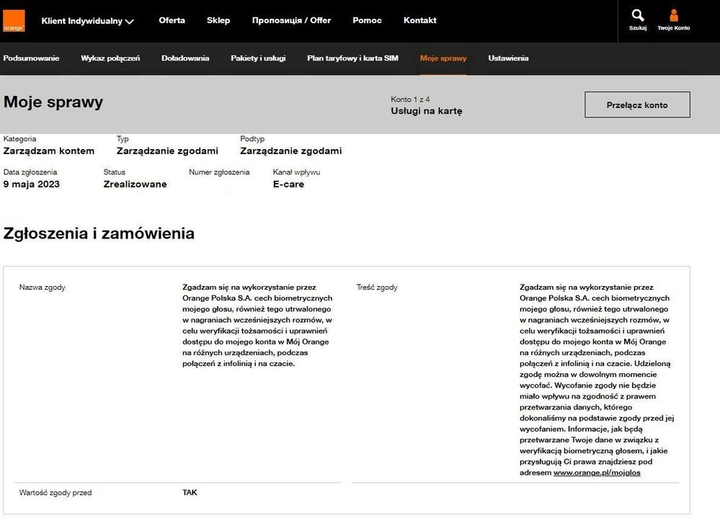
Task: Open the Ustawienia tab
Action: coord(508,58)
